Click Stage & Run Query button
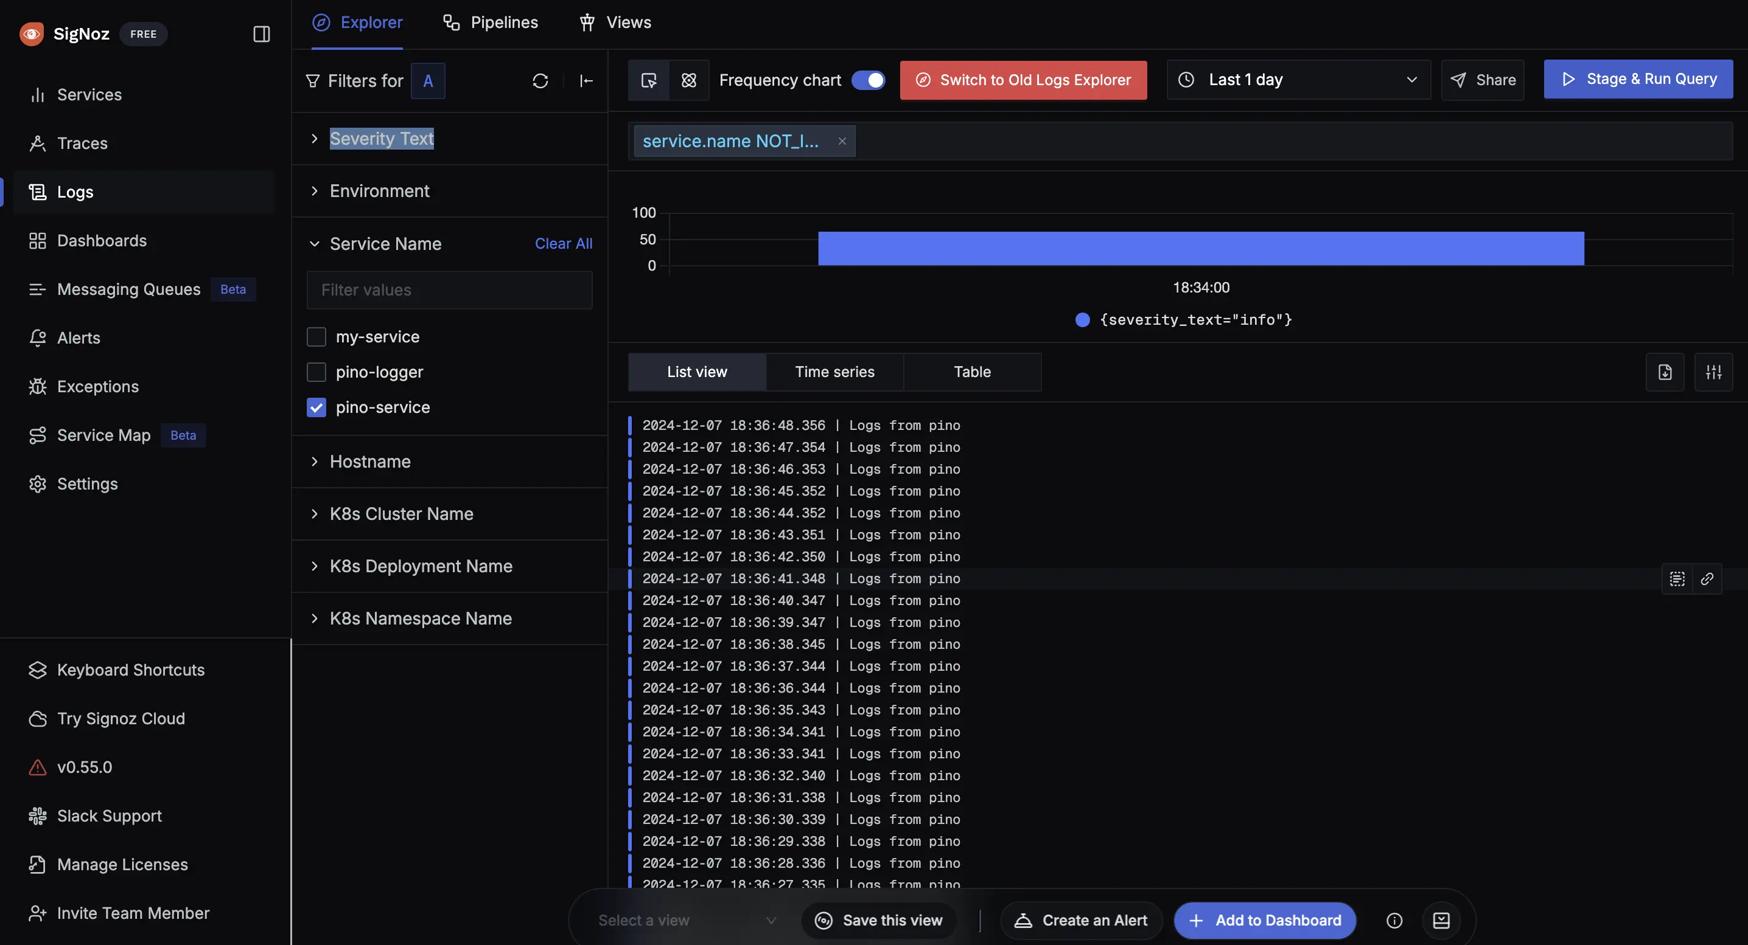 tap(1637, 79)
